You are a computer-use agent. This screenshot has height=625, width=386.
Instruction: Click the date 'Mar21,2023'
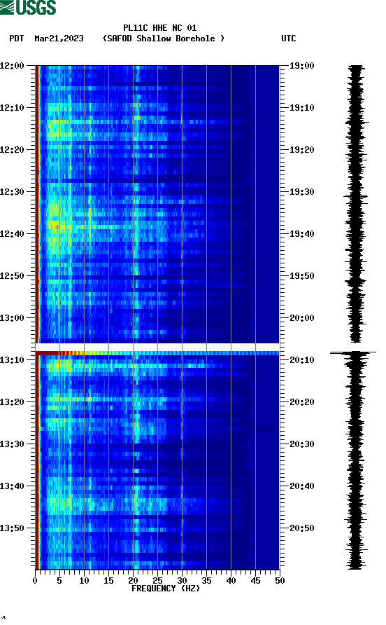(x=59, y=39)
